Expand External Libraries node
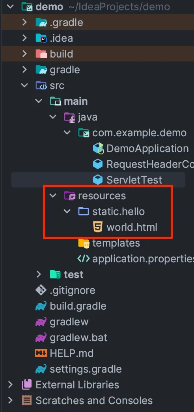Image resolution: width=194 pixels, height=412 pixels. (x=11, y=385)
